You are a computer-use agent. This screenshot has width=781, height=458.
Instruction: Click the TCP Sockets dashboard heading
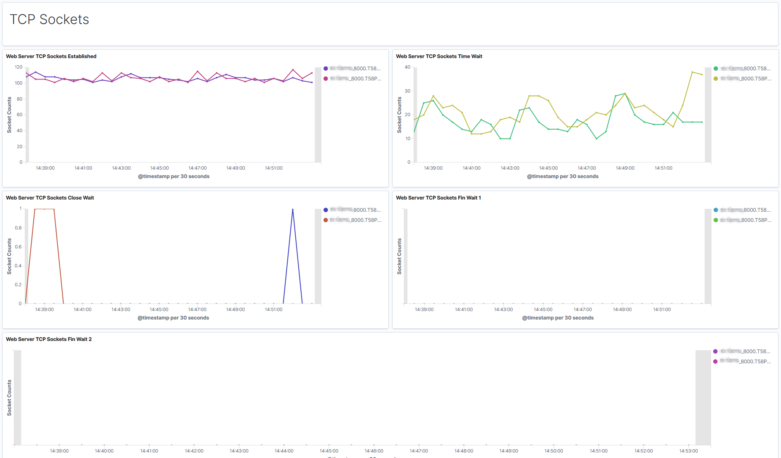49,19
